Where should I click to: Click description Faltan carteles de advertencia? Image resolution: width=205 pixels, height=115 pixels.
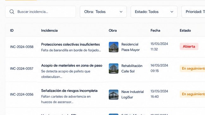pyautogui.click(x=66, y=99)
